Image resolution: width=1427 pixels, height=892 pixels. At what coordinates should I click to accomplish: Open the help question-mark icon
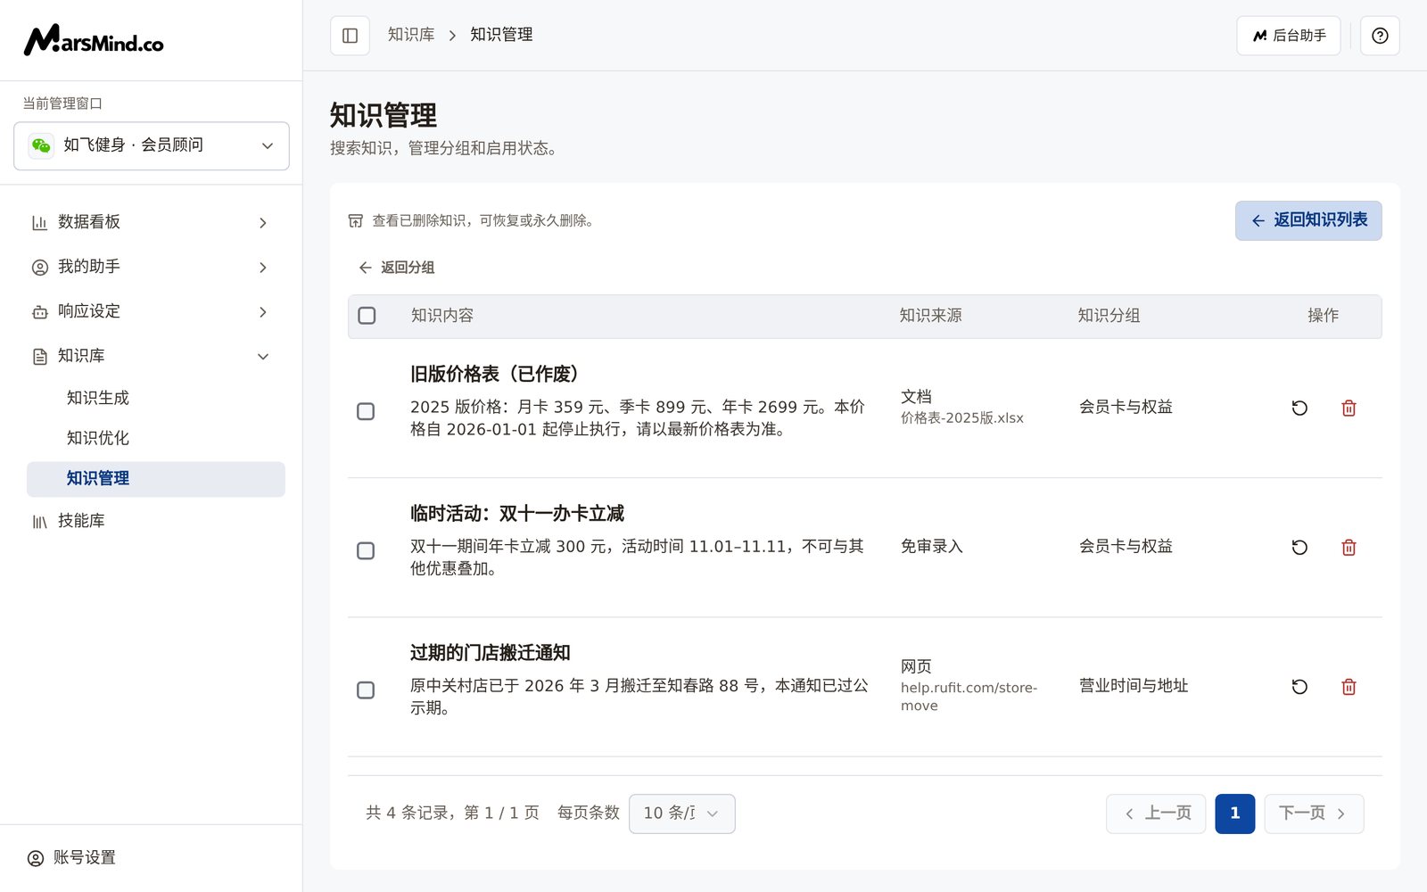coord(1380,36)
